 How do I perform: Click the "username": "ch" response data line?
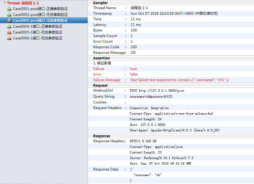pyautogui.click(x=147, y=175)
